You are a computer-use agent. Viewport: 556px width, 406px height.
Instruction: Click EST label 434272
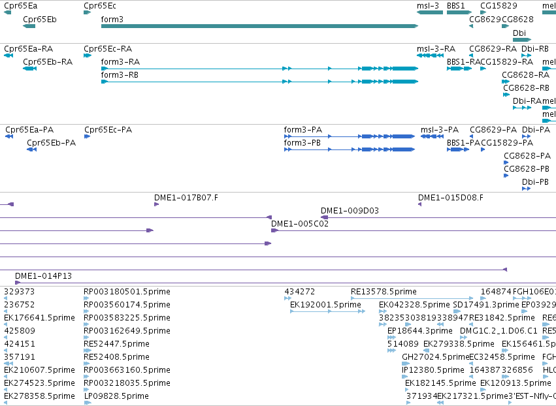click(300, 292)
